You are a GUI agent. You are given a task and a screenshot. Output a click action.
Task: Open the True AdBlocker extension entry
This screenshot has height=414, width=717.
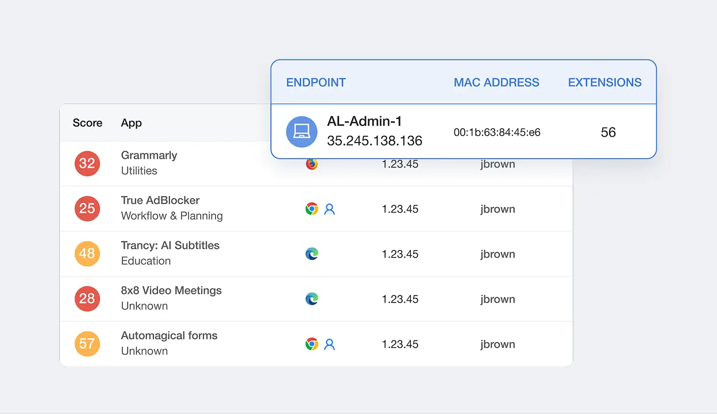pos(160,200)
